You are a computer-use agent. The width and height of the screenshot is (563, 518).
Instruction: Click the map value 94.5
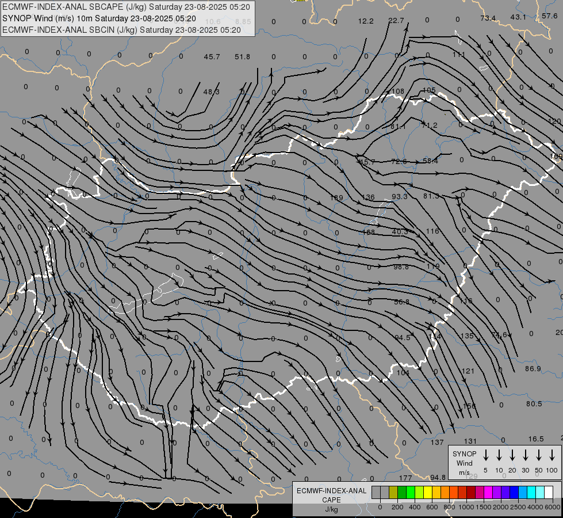(x=402, y=337)
